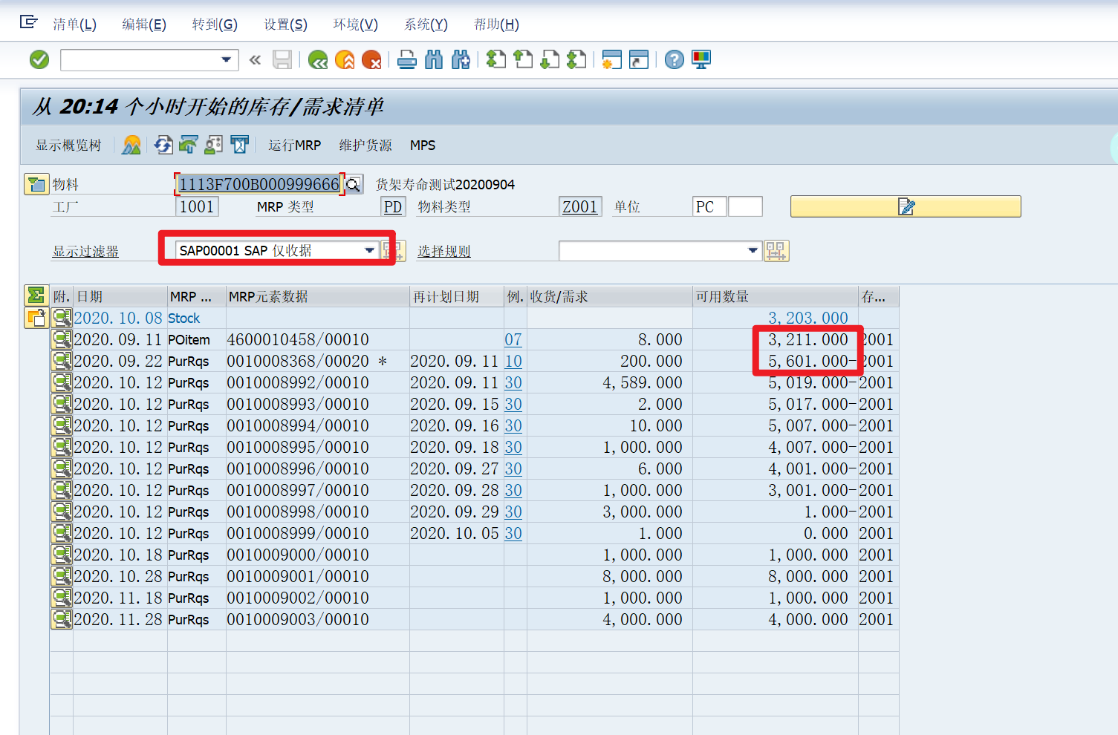Click the detail glass icon on the Stock row

(x=62, y=317)
